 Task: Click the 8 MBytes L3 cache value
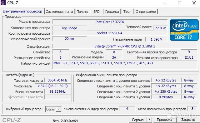point(166,97)
